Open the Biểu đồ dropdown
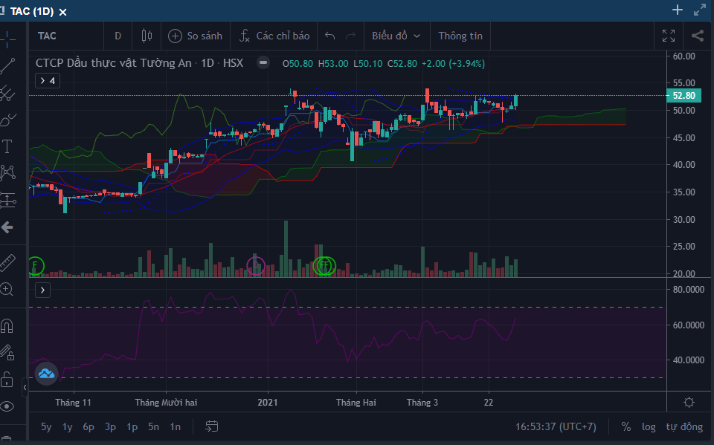This screenshot has width=714, height=445. click(396, 36)
